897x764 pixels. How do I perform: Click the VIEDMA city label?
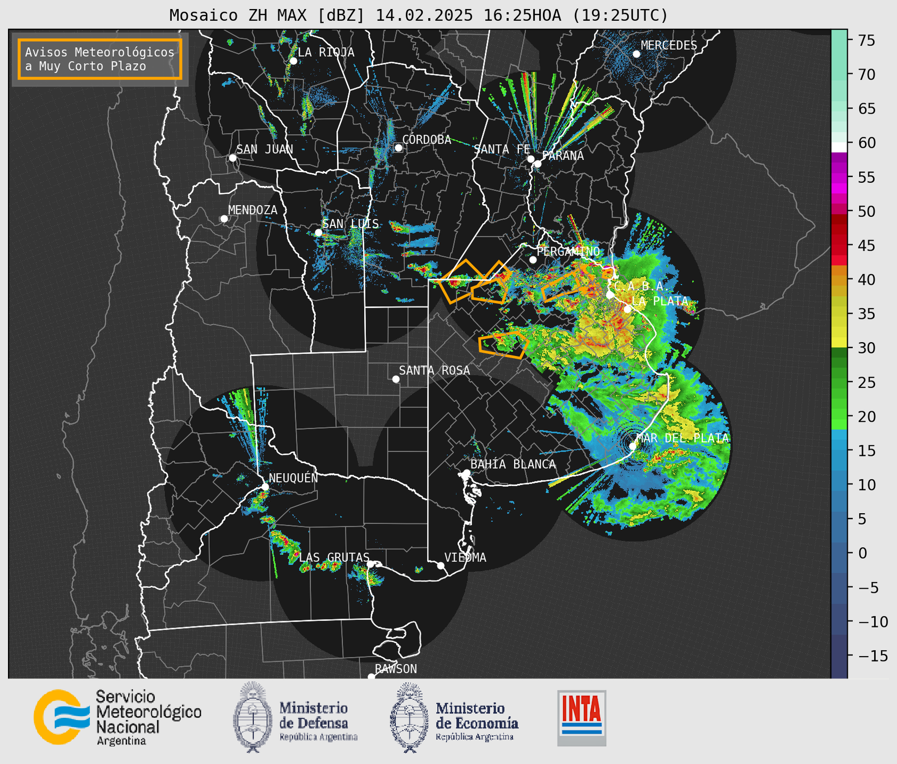coord(465,557)
